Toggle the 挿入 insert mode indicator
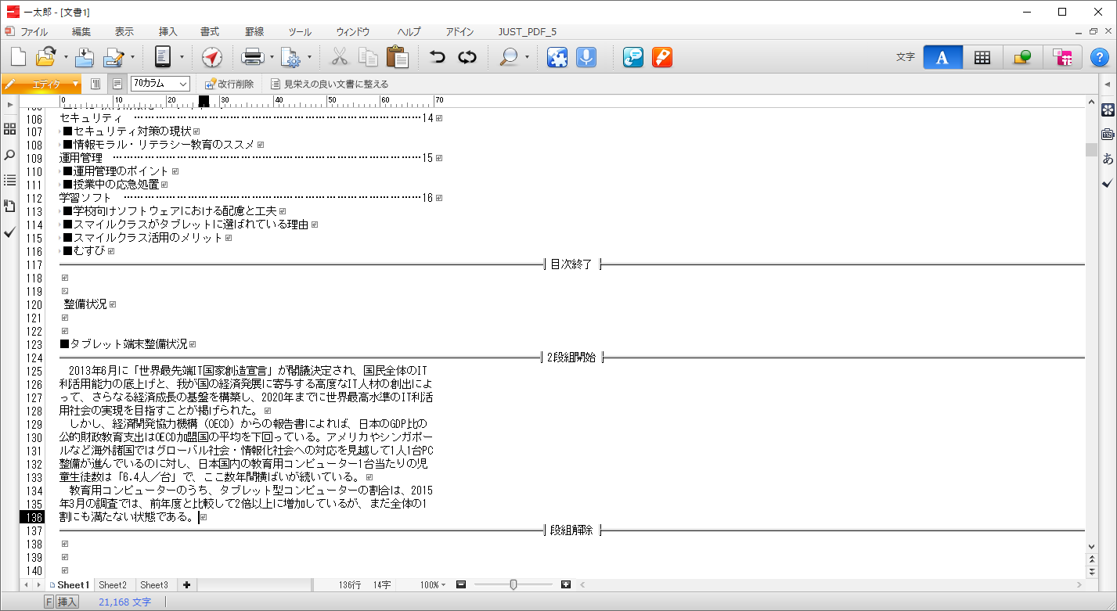Screen dimensions: 1117x611 click(x=67, y=602)
